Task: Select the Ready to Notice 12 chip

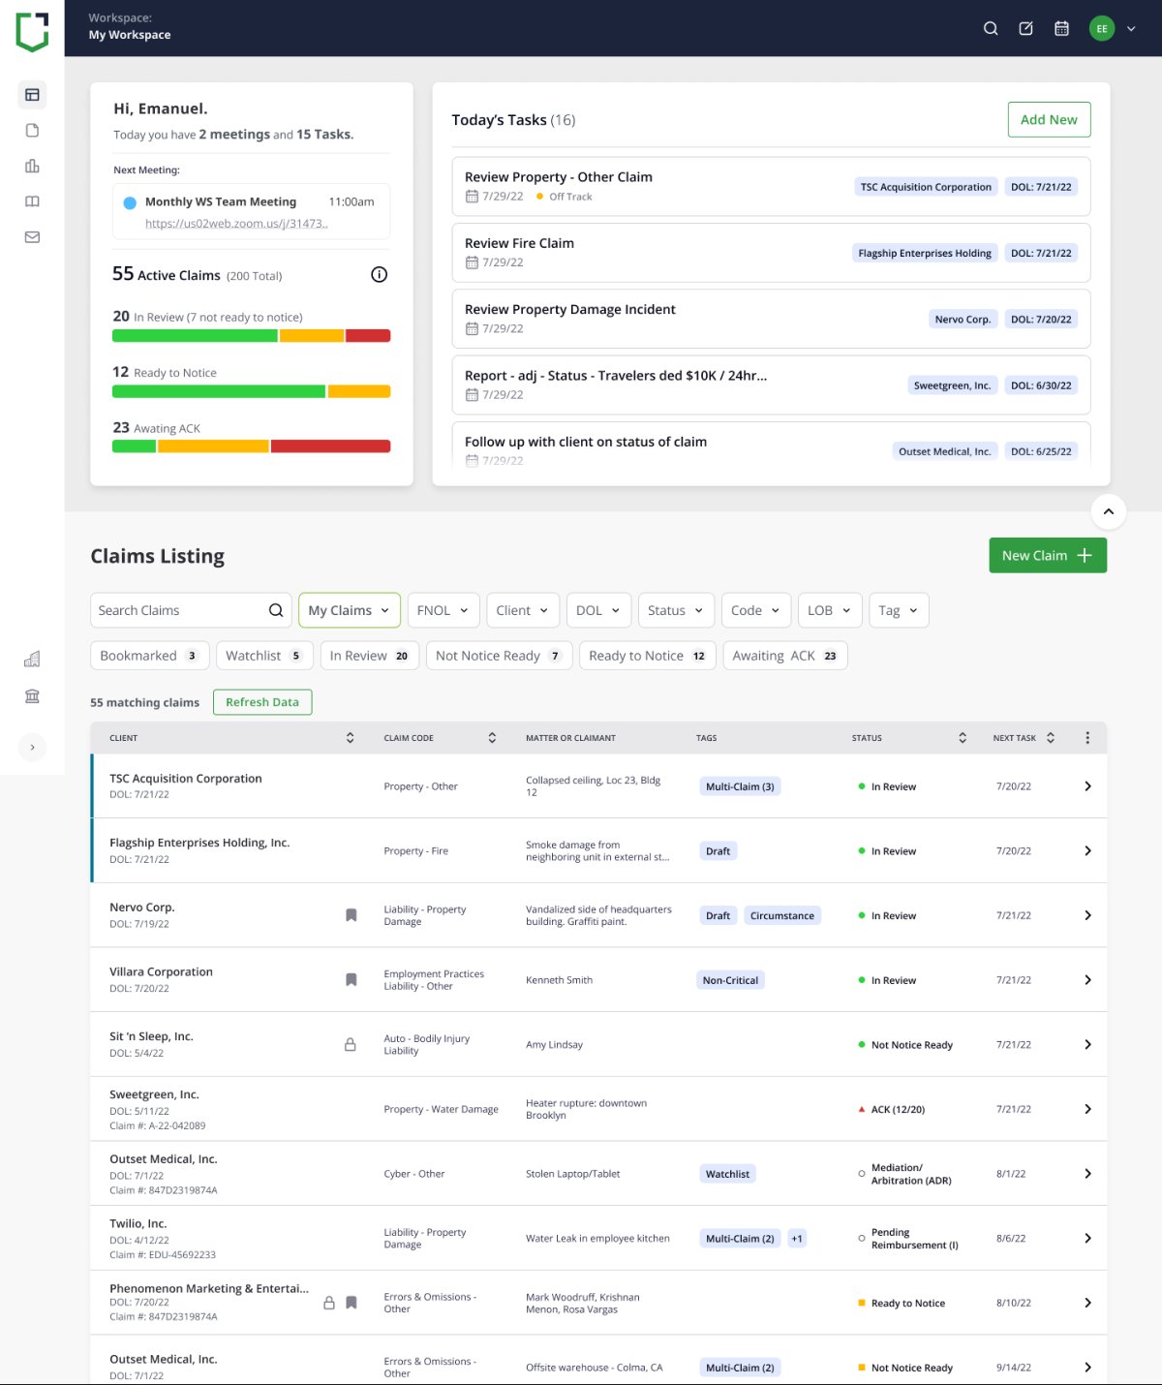Action: tap(648, 656)
